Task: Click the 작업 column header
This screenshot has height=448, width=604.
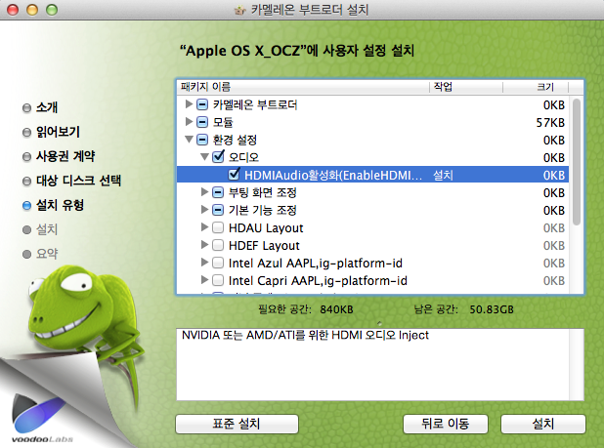Action: click(x=466, y=87)
